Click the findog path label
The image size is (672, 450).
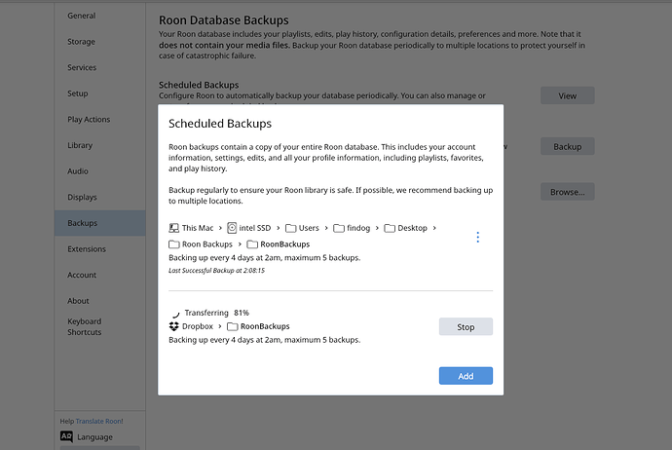click(x=358, y=228)
